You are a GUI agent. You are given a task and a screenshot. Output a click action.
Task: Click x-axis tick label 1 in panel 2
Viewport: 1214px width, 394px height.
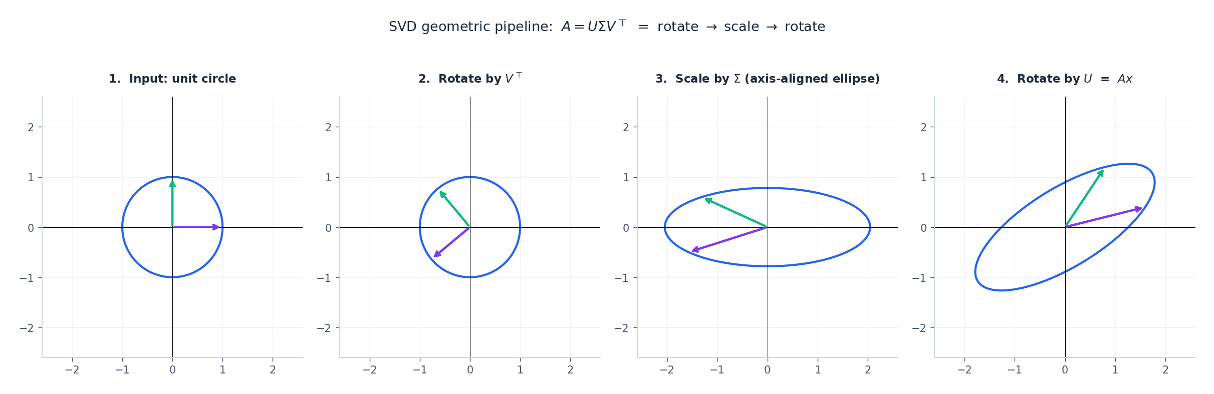click(520, 370)
